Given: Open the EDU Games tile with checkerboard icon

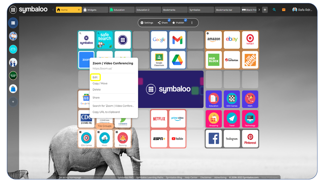Looking at the screenshot, I should 232,99.
